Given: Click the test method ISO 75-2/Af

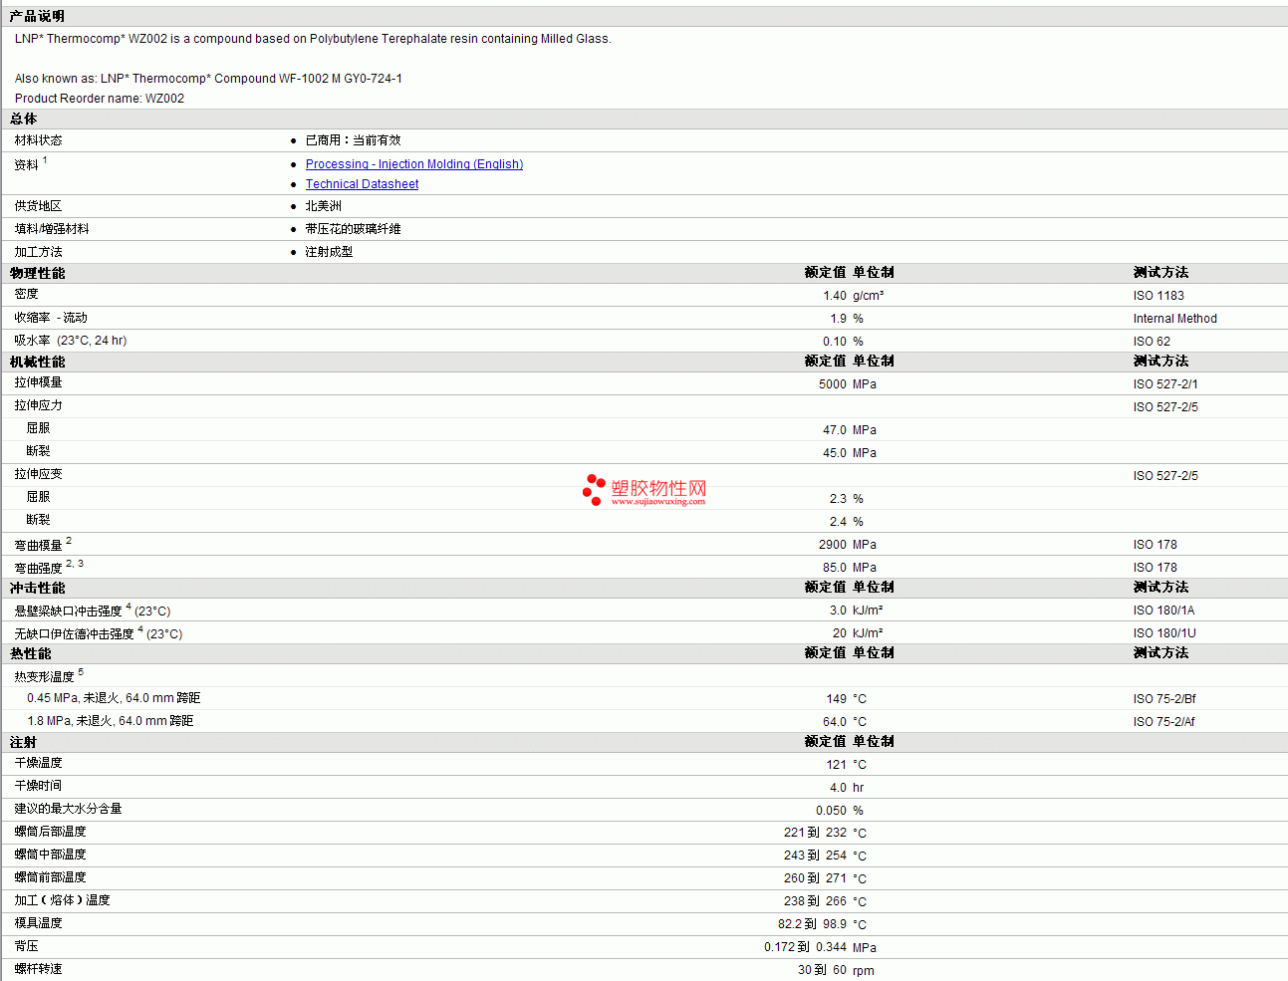Looking at the screenshot, I should 1163,722.
